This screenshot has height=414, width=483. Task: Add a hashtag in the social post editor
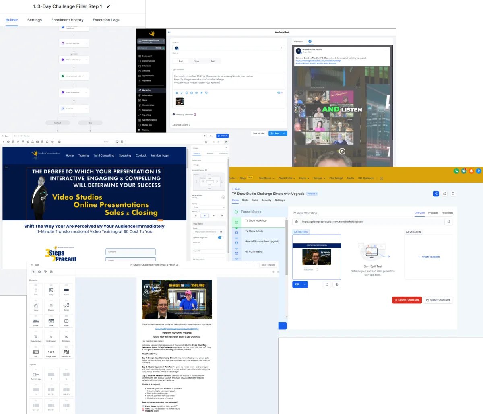coord(201,93)
